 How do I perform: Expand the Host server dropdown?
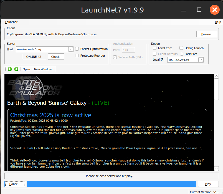[70, 49]
